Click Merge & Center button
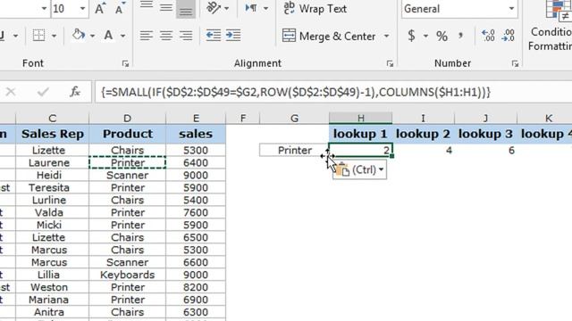572x321 pixels. [329, 36]
